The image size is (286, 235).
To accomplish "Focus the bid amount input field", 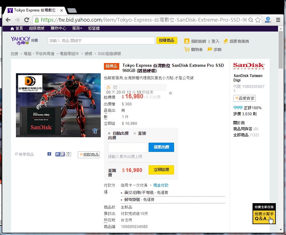I will (127, 147).
